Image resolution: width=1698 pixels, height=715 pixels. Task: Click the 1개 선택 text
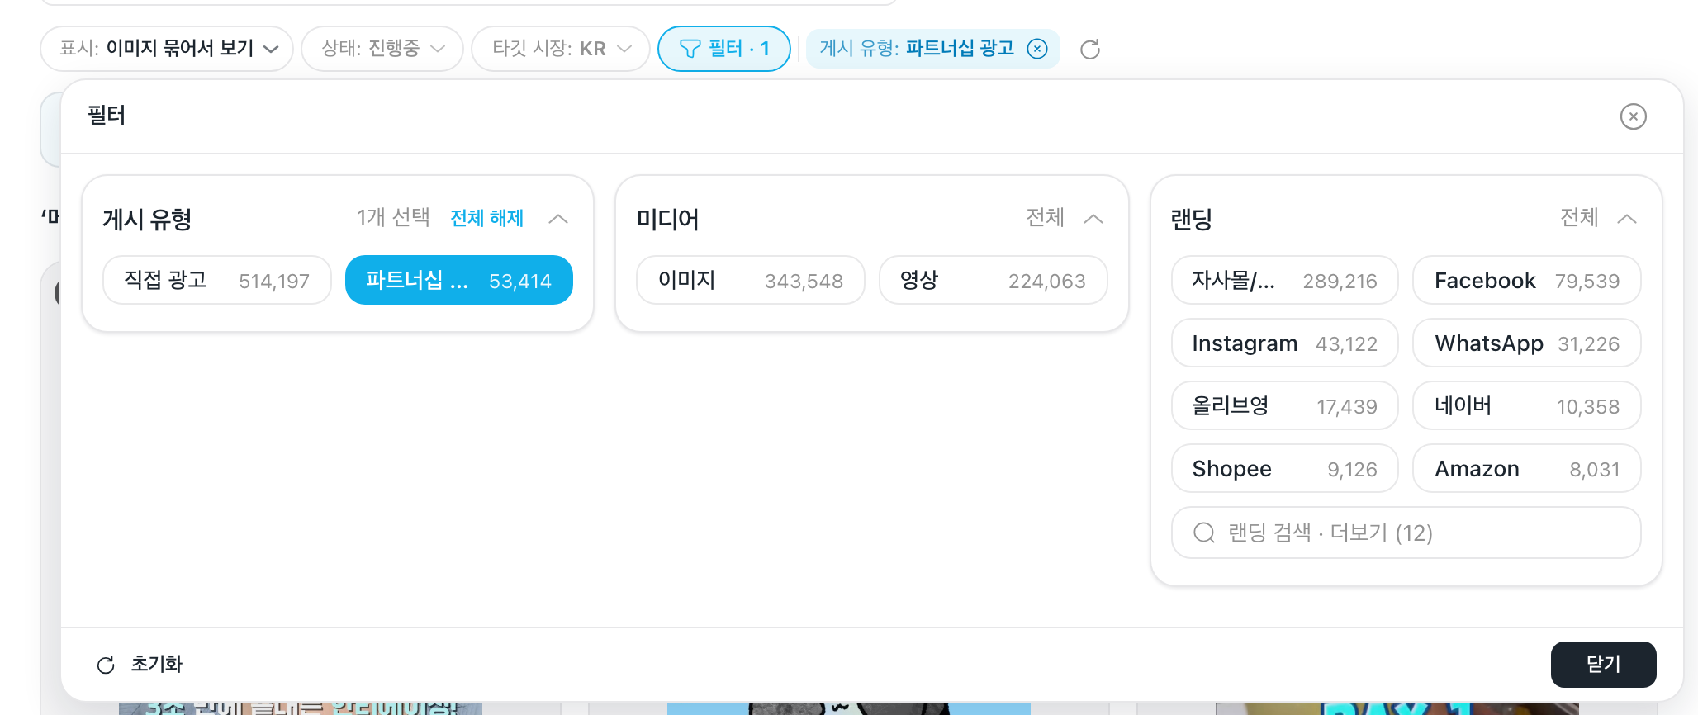393,218
